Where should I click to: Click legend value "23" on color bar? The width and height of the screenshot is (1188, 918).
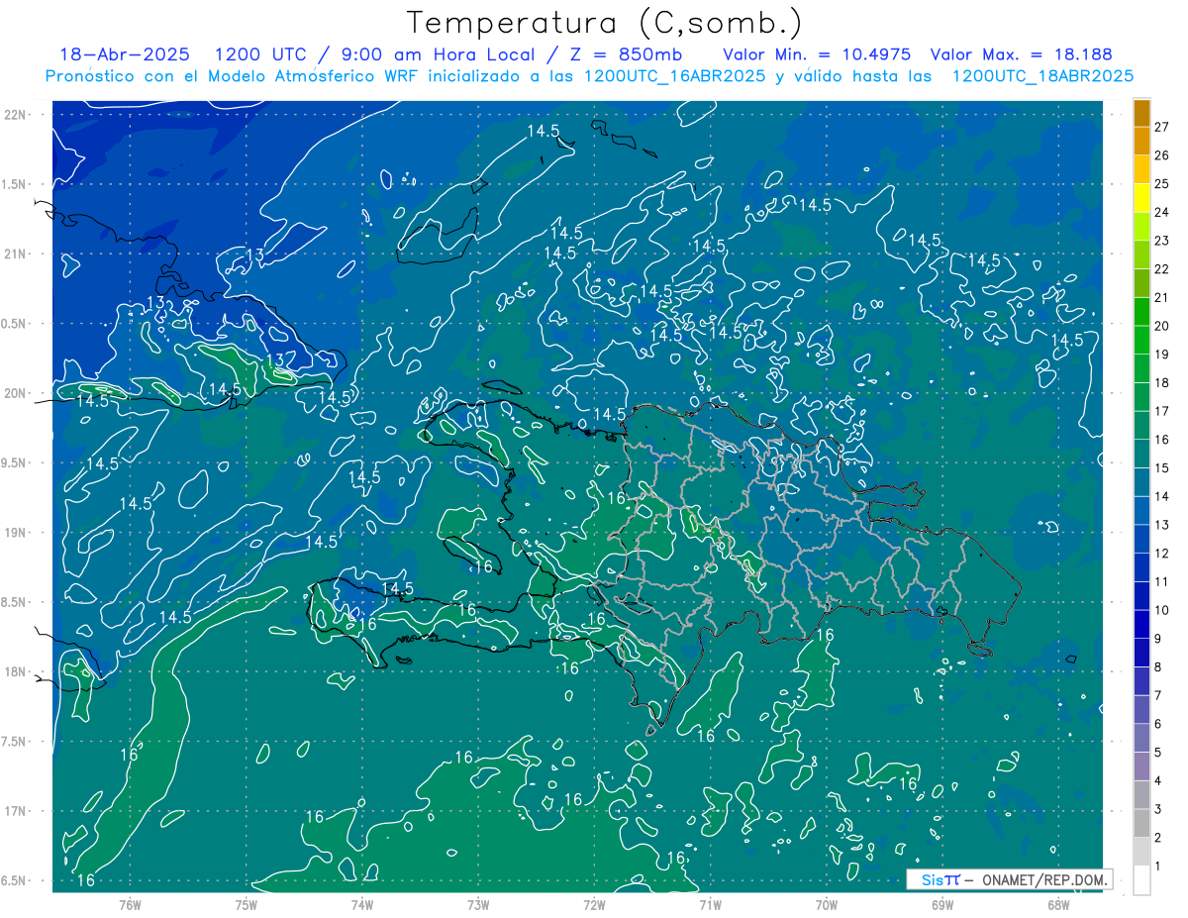1162,241
